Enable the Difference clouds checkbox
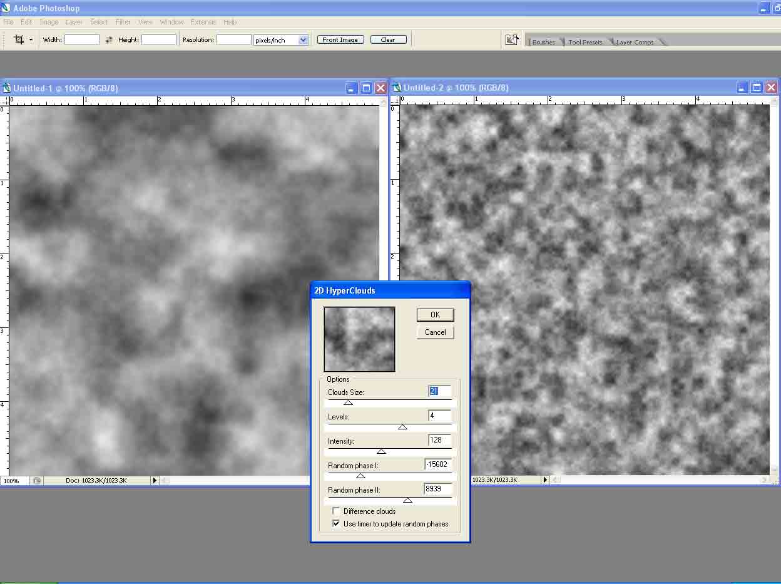Image resolution: width=781 pixels, height=584 pixels. click(x=337, y=511)
